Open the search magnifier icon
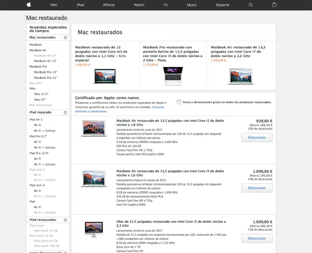The width and height of the screenshot is (312, 253). point(251,5)
